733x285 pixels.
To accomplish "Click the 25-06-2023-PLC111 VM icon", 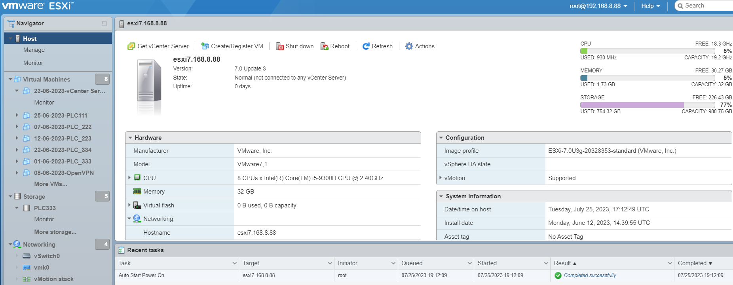I will tap(27, 116).
